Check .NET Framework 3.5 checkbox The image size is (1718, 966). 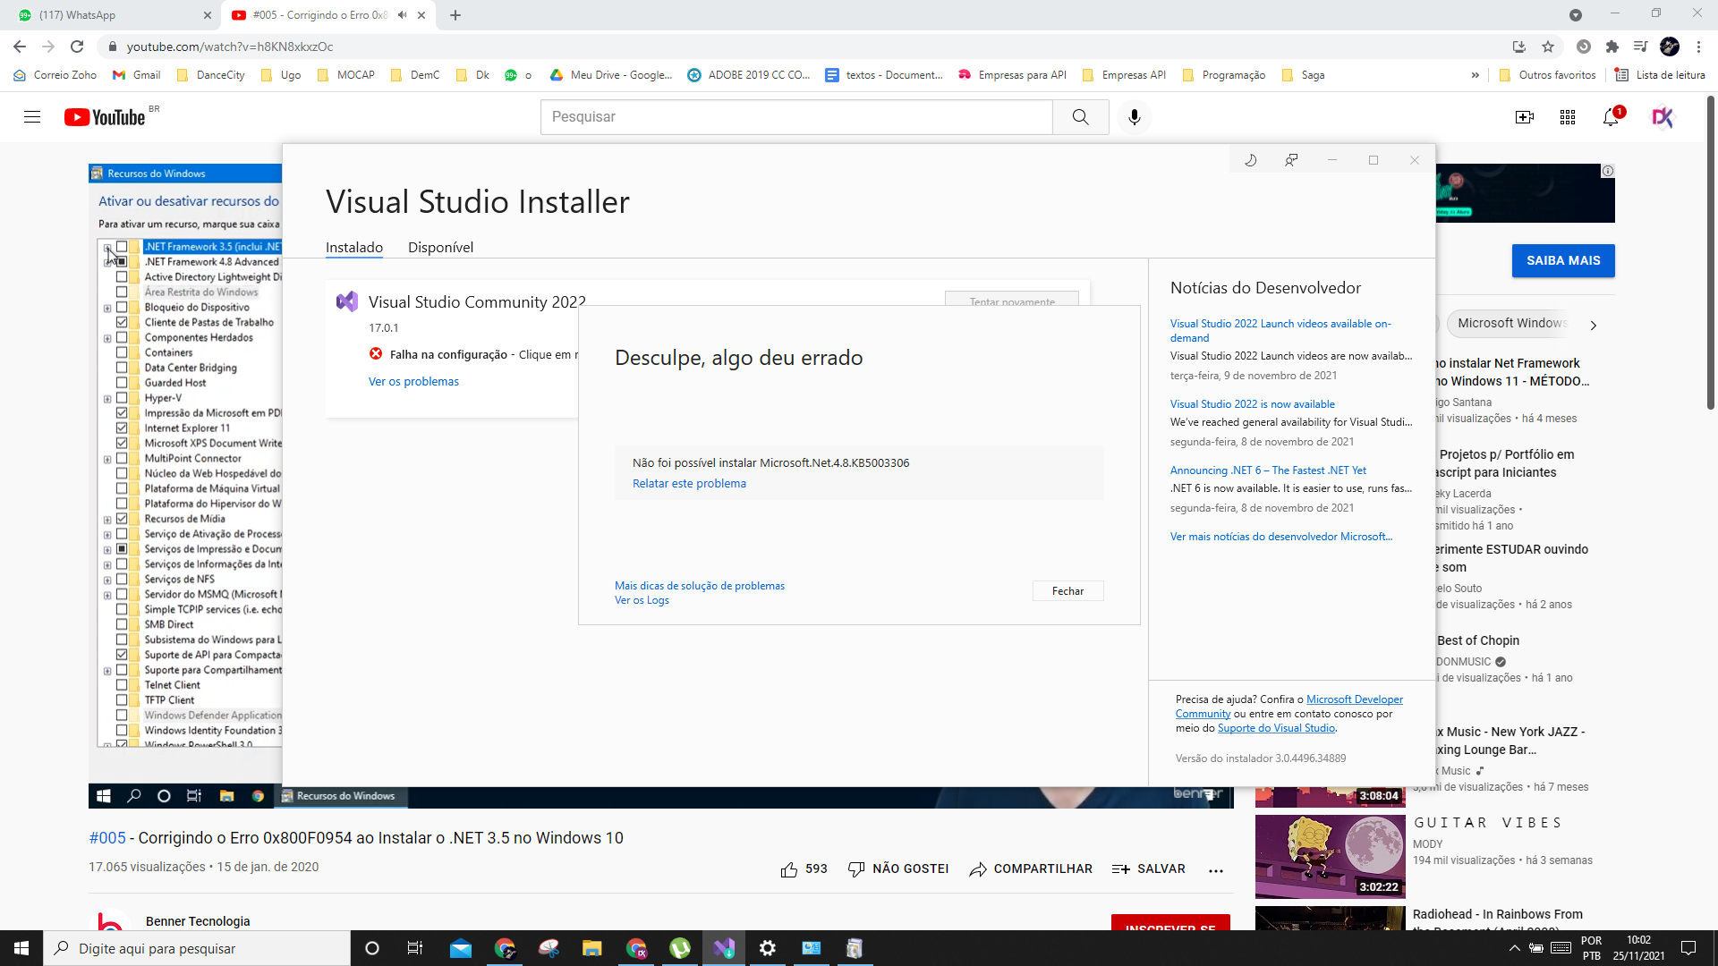point(122,247)
